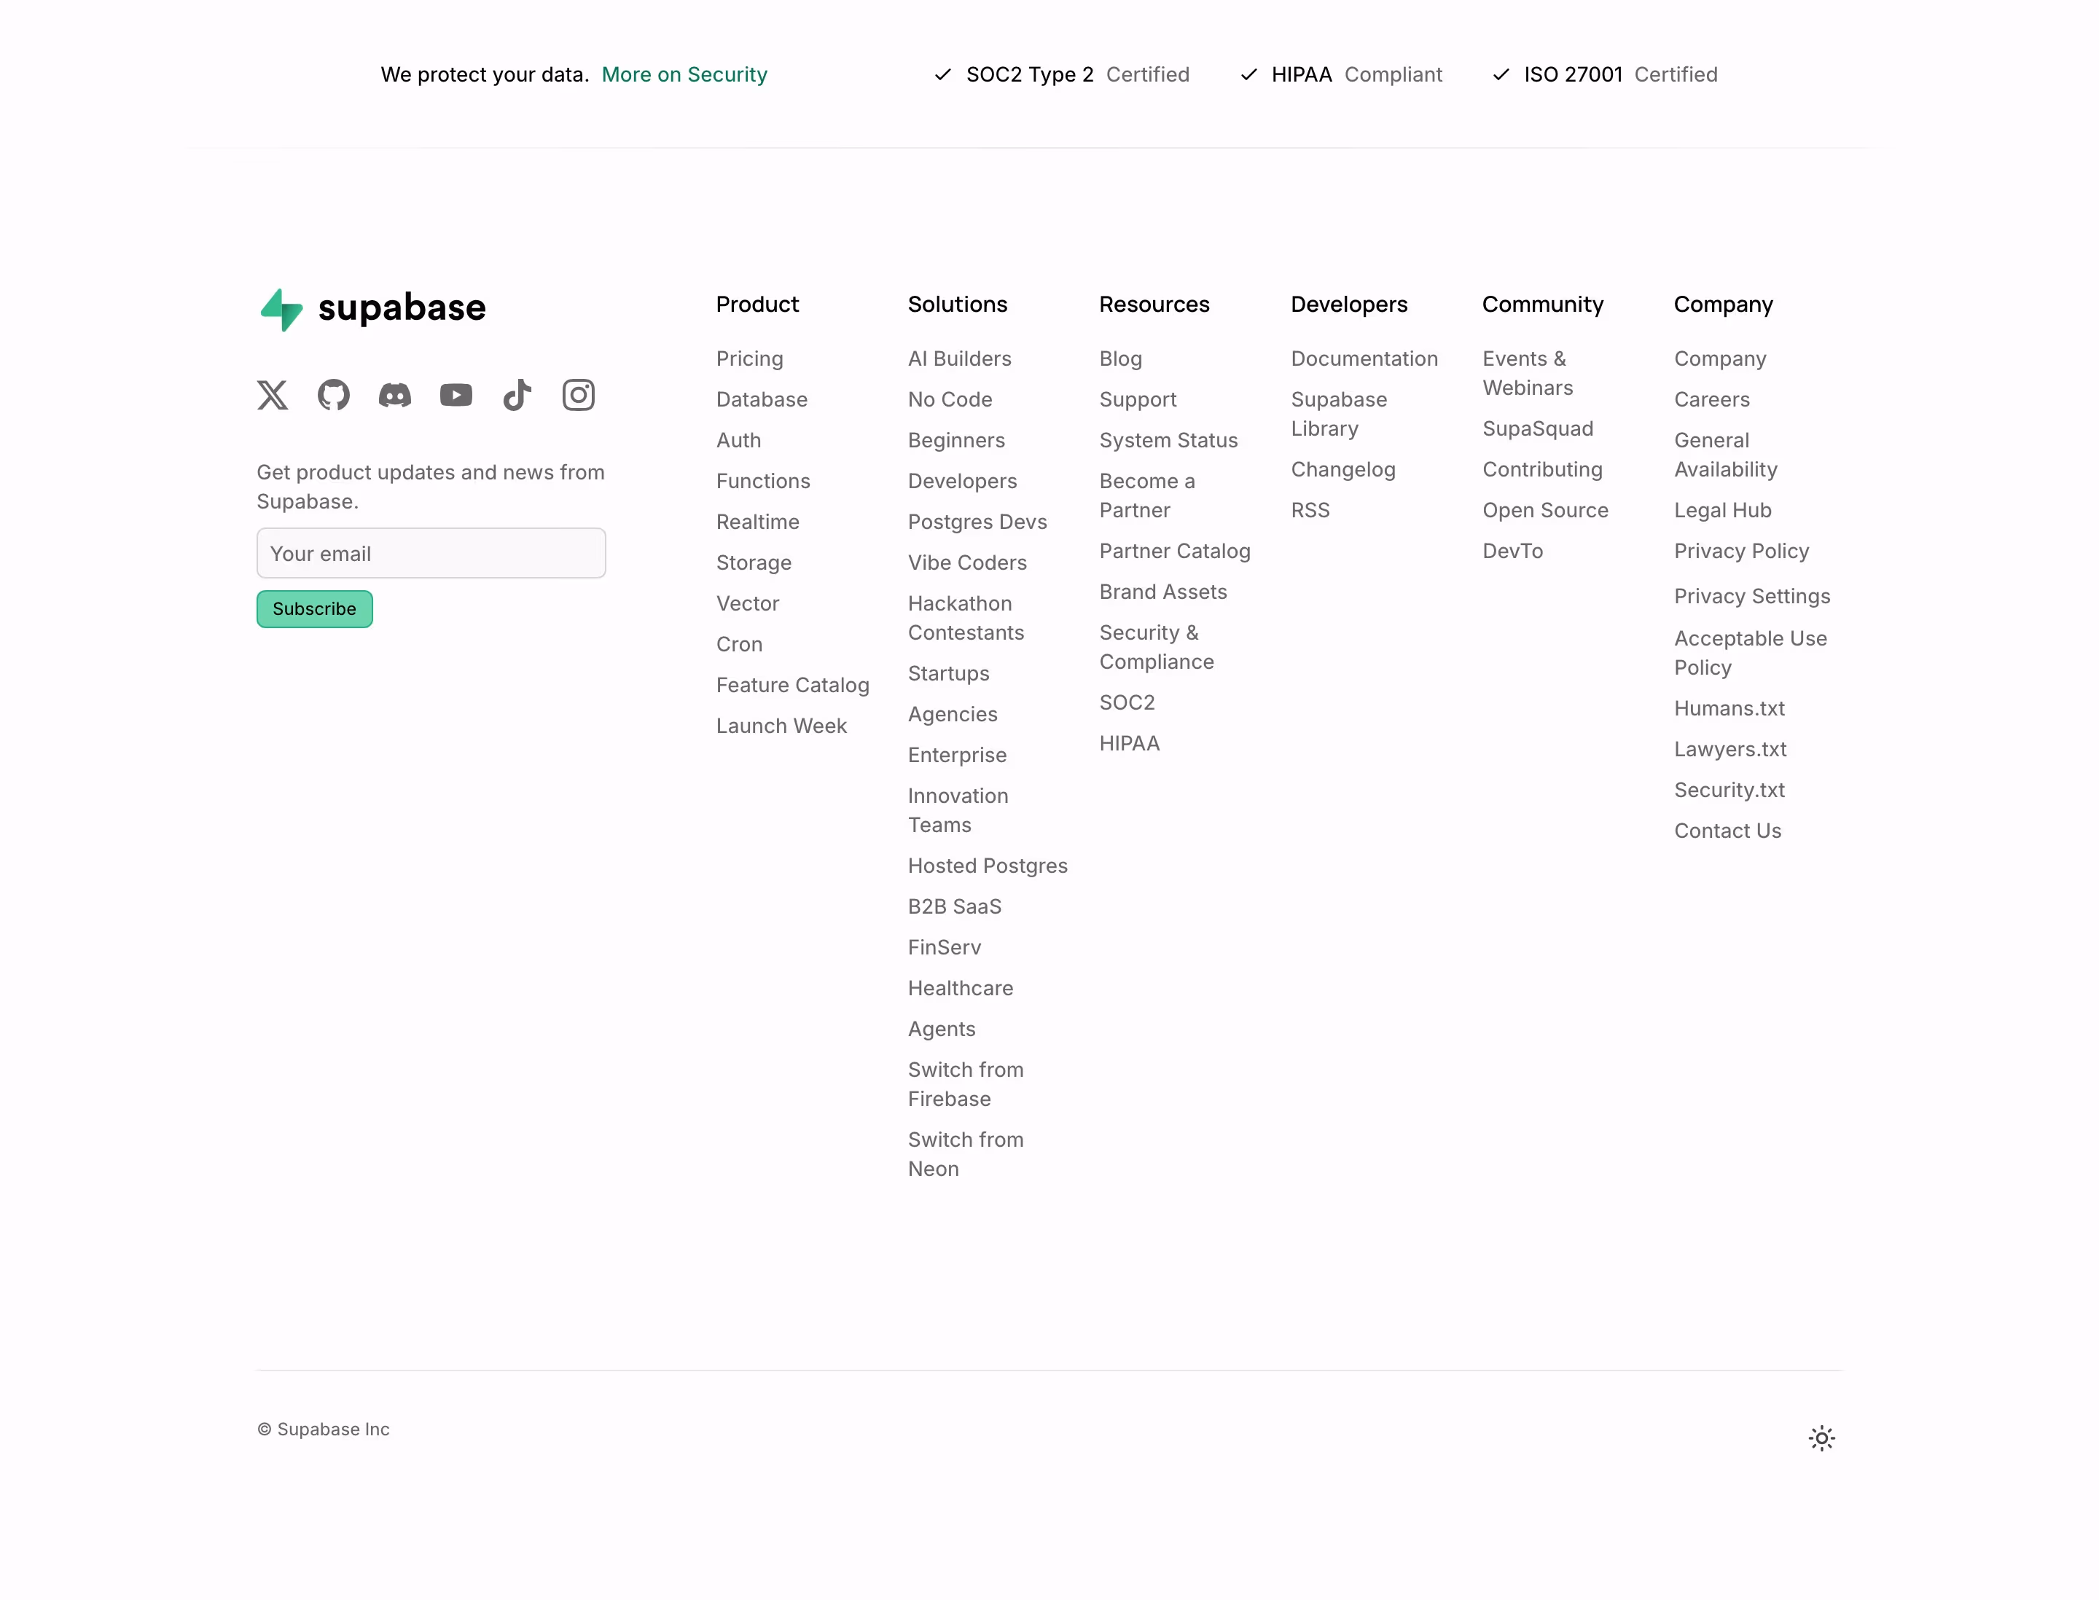Open the Legal Hub link
2099x1600 pixels.
(1723, 511)
